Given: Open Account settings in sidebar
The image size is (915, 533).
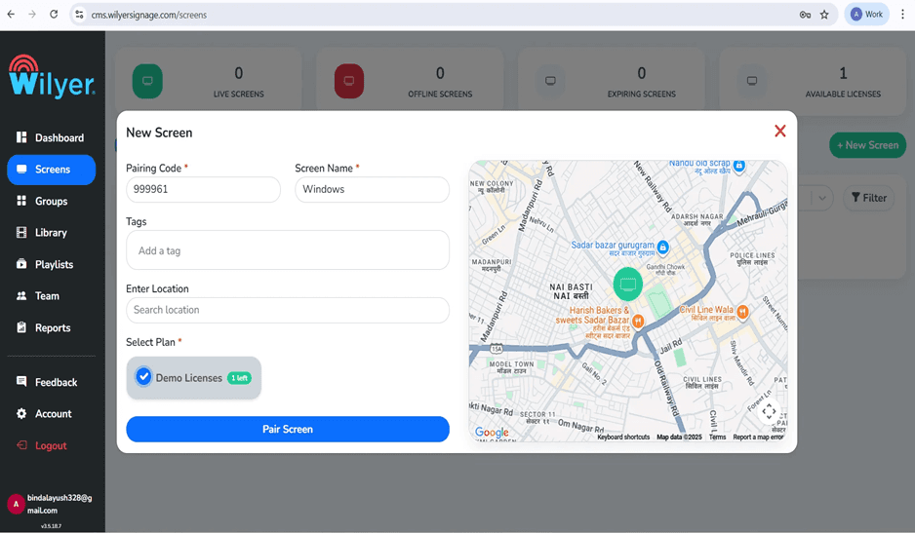Looking at the screenshot, I should [x=52, y=413].
